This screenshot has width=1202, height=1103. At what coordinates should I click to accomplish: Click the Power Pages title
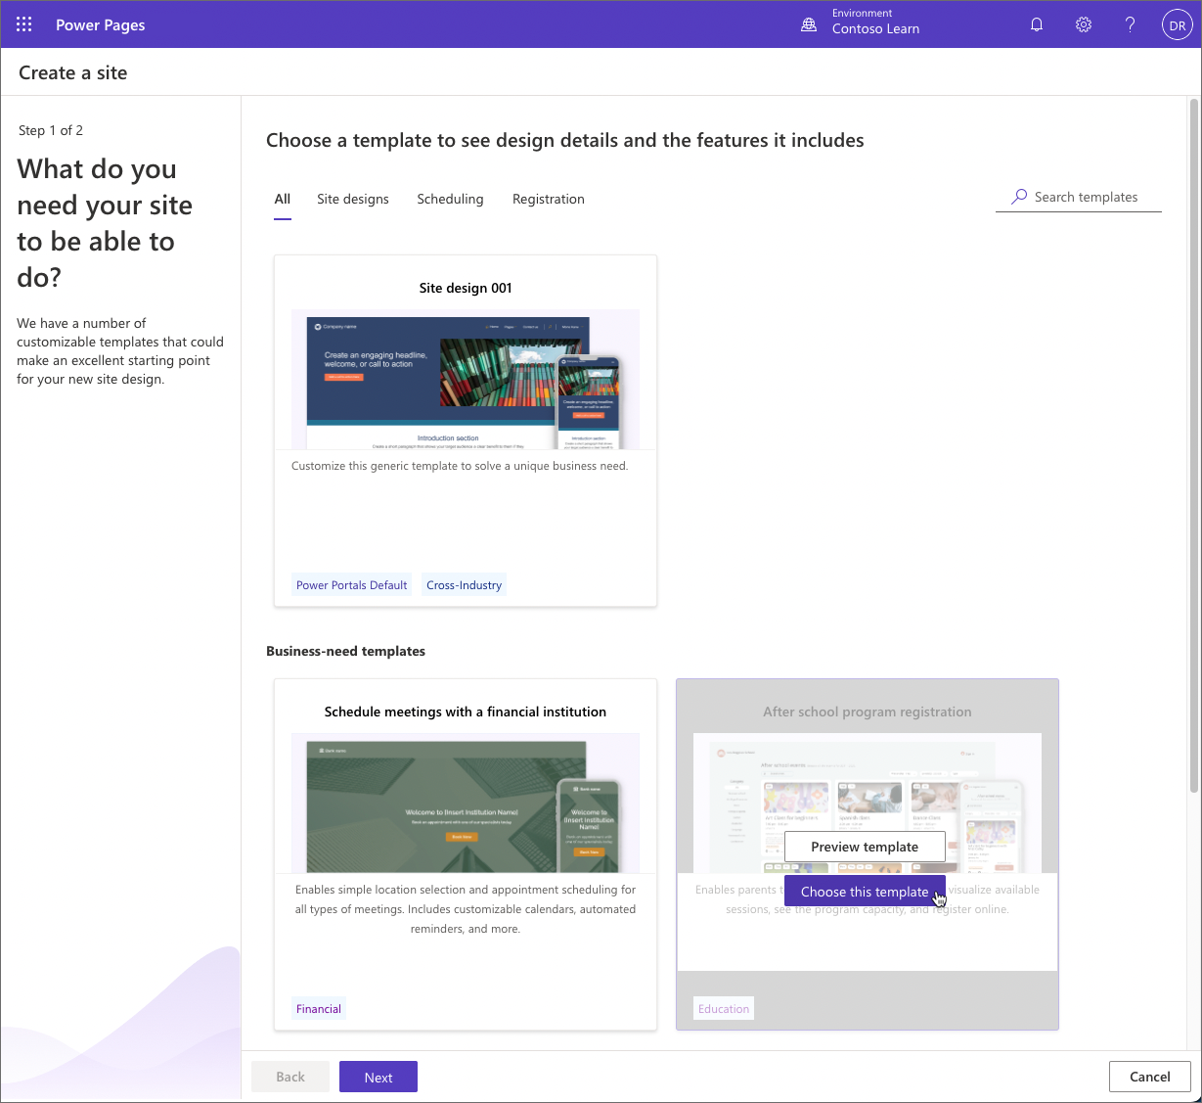[101, 24]
